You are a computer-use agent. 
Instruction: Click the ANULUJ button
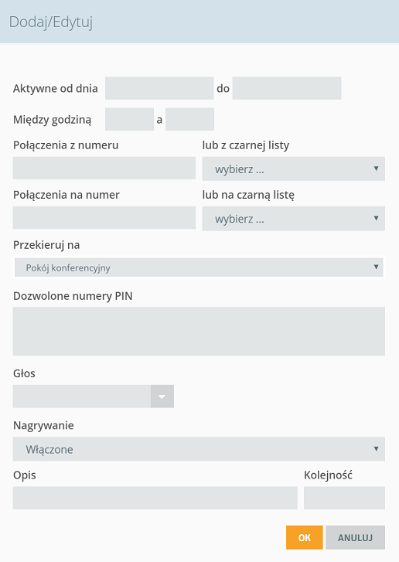355,537
